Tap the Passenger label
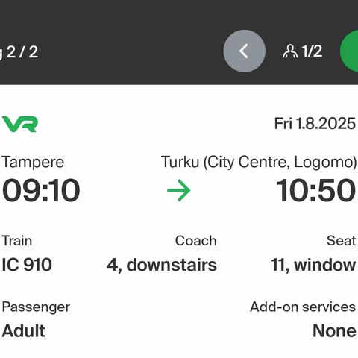The height and width of the screenshot is (358, 358). (x=36, y=307)
